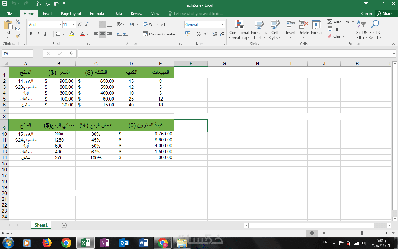
Task: Toggle Wrap Text
Action: click(x=154, y=25)
